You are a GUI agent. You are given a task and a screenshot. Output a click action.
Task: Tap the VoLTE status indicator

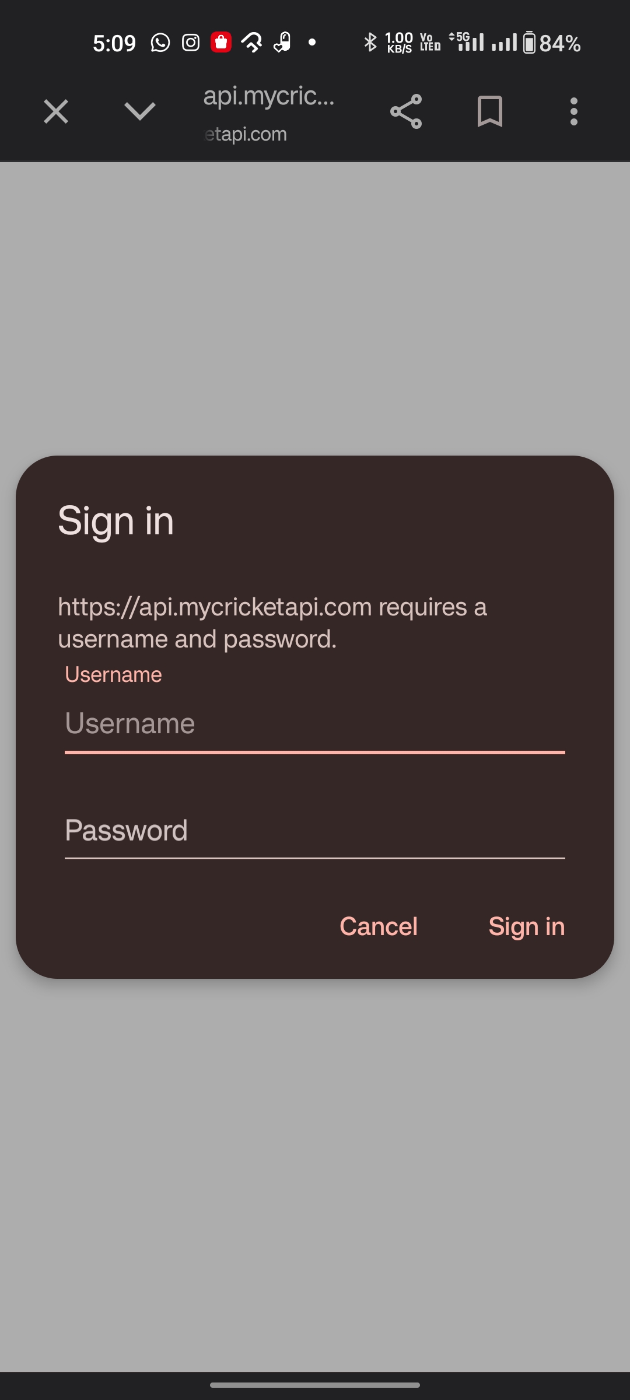[430, 43]
